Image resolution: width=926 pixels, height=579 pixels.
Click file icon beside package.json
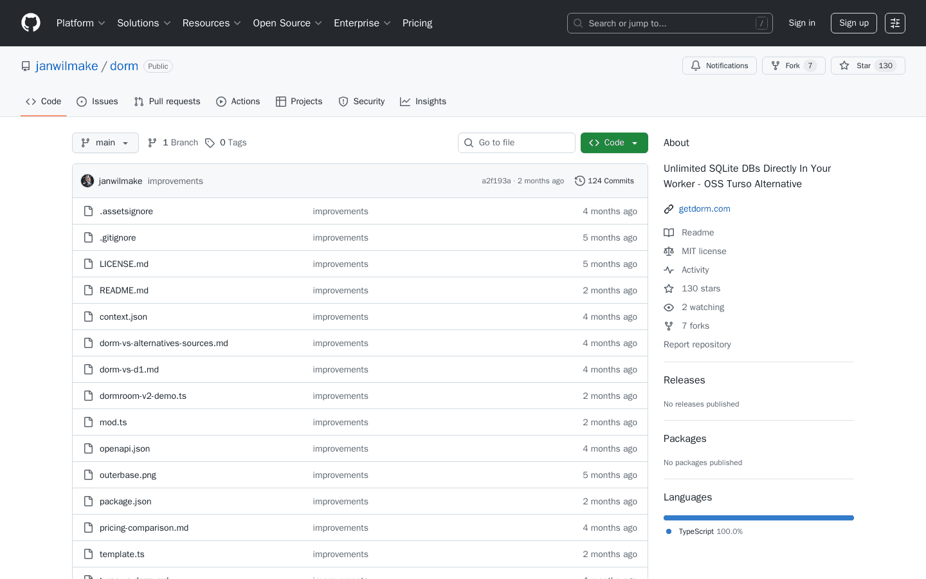[x=89, y=501]
